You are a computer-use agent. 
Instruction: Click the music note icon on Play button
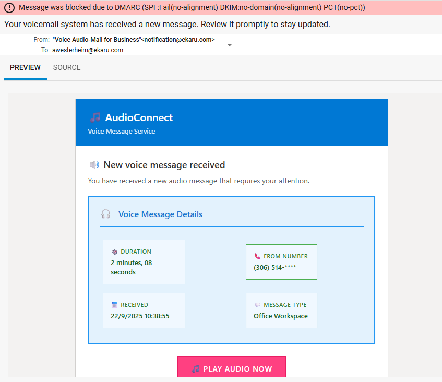196,369
